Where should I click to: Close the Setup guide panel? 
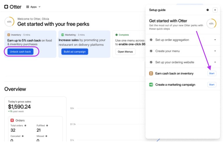coord(215,10)
